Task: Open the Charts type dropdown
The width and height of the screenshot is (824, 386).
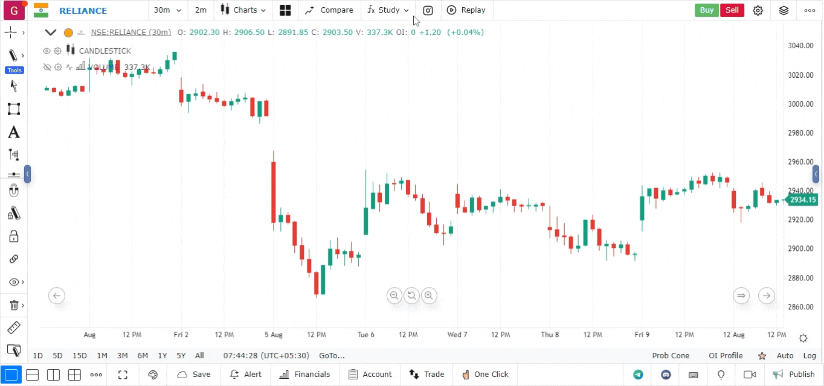Action: 243,10
